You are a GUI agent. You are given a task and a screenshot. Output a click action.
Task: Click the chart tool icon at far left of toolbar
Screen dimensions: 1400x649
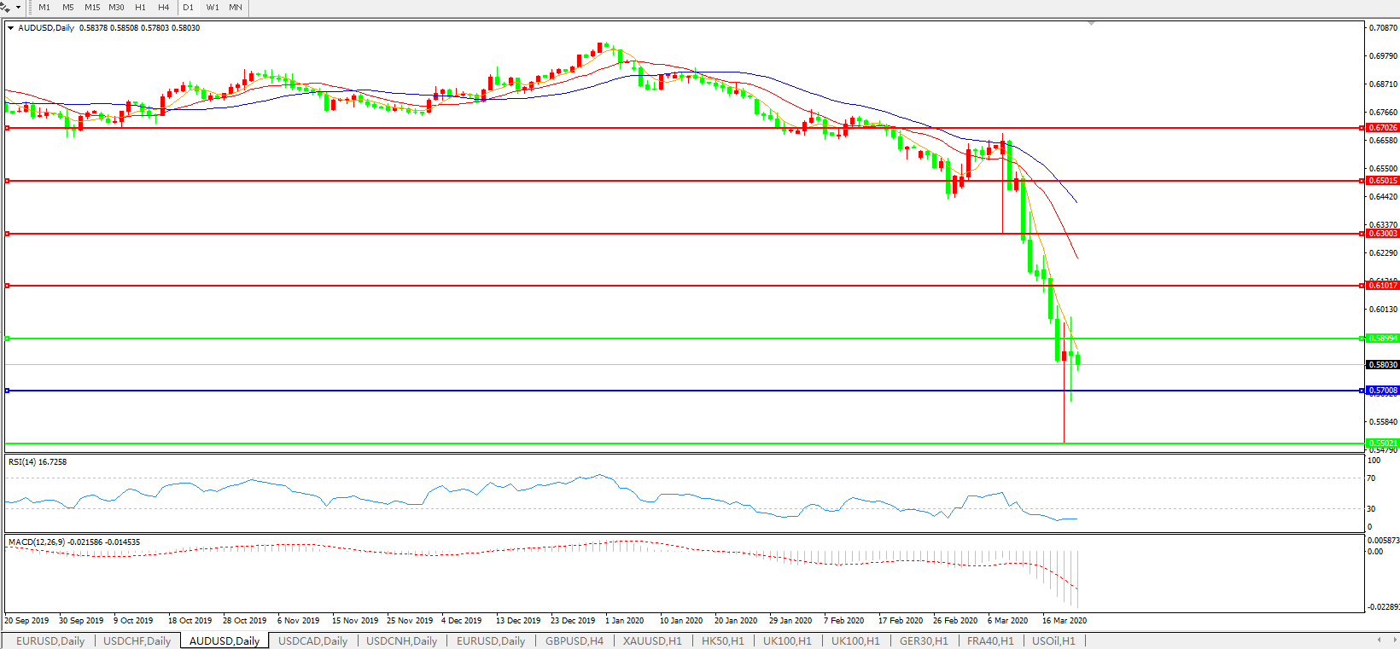[5, 8]
